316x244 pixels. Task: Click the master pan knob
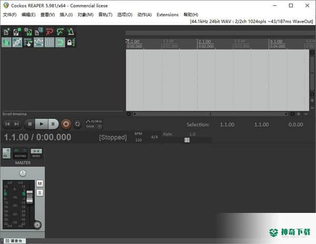click(23, 173)
